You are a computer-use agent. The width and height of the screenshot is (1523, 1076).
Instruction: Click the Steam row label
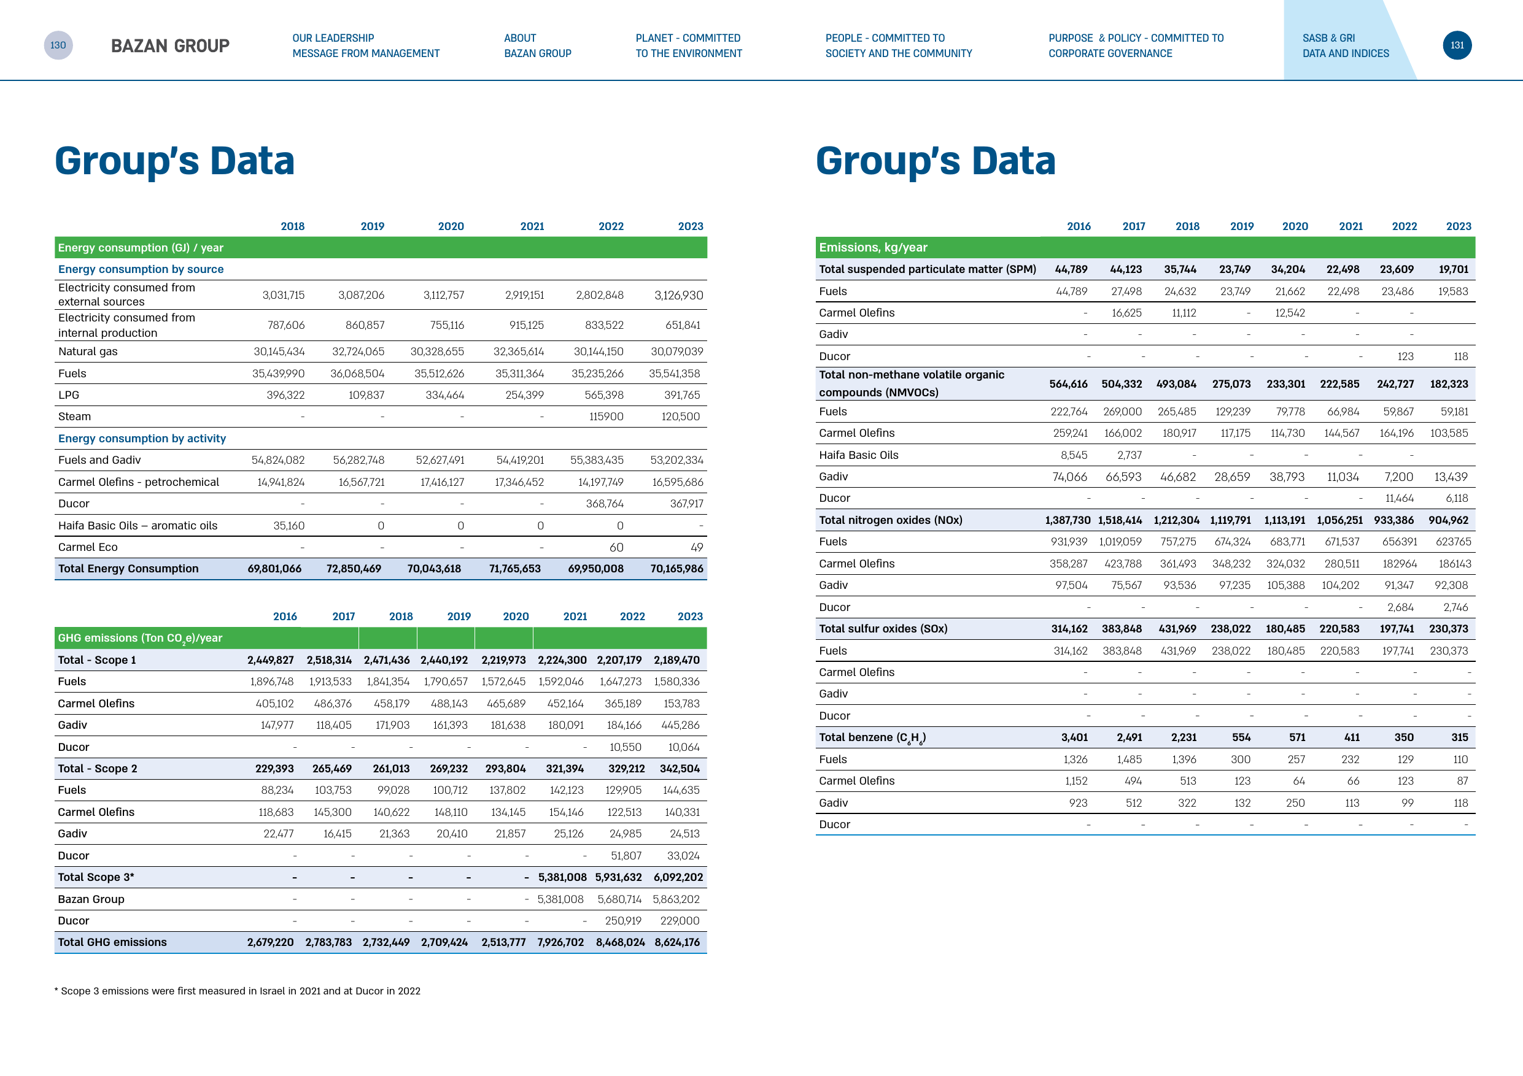click(74, 417)
